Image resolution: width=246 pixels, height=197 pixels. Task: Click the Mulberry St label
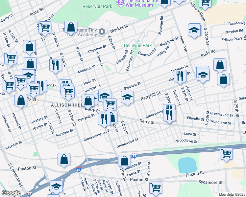pyautogui.click(x=87, y=69)
